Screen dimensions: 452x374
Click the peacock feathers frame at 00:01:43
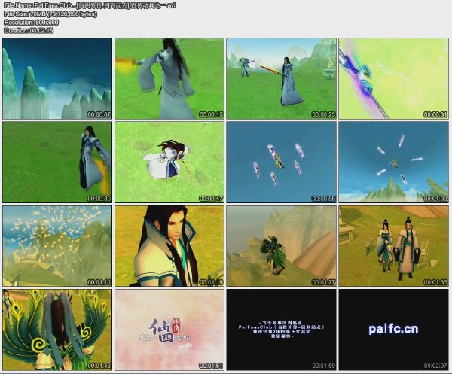pos(57,330)
